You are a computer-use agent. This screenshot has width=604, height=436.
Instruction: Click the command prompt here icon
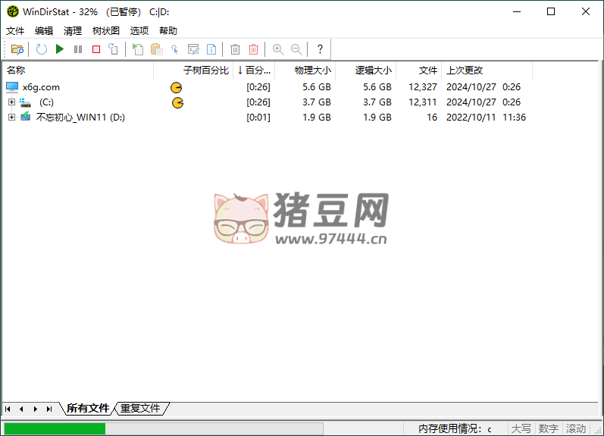coord(193,49)
